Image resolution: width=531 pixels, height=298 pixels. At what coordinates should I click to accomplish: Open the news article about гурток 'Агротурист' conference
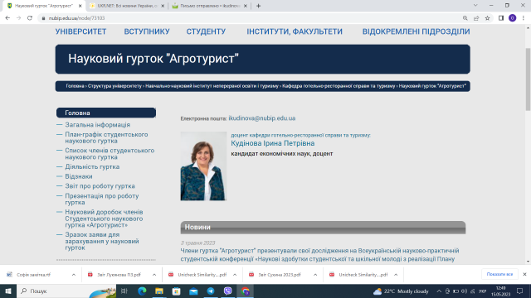pyautogui.click(x=319, y=255)
